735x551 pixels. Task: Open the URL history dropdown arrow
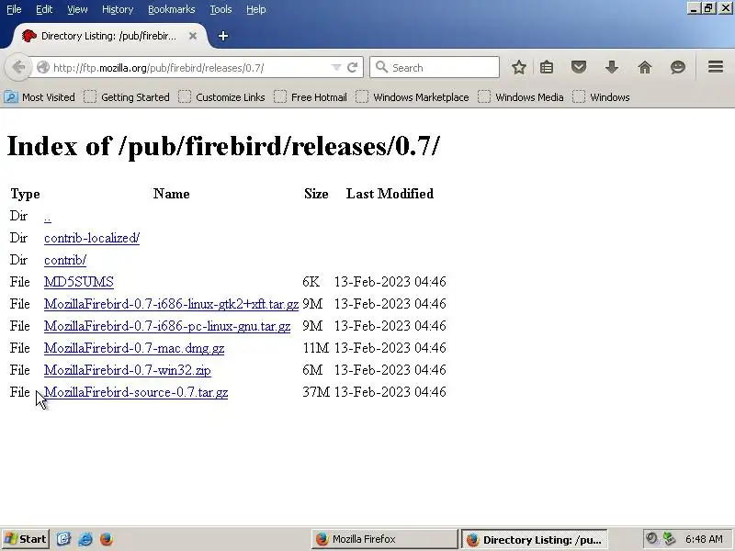coord(335,67)
